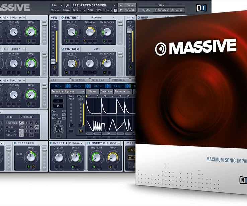Click the Insert 1 Drive knob

pos(75,158)
